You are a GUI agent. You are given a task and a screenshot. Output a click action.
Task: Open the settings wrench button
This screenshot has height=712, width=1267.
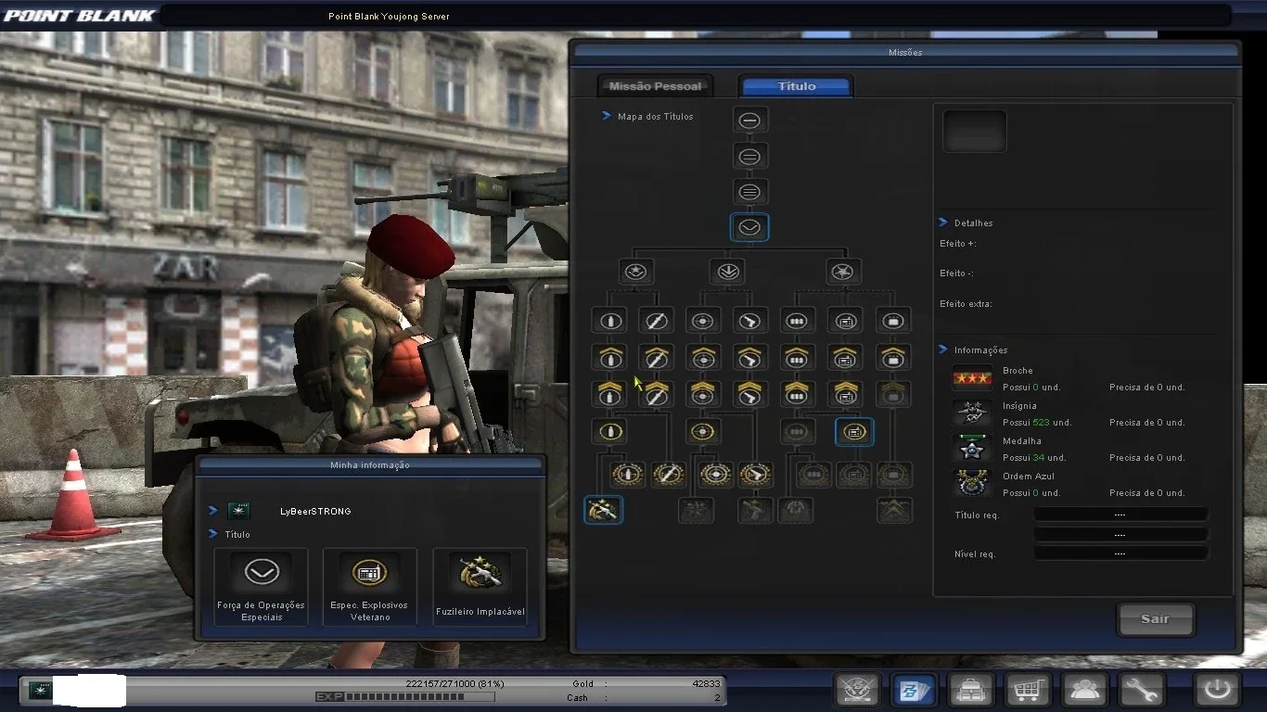1142,690
